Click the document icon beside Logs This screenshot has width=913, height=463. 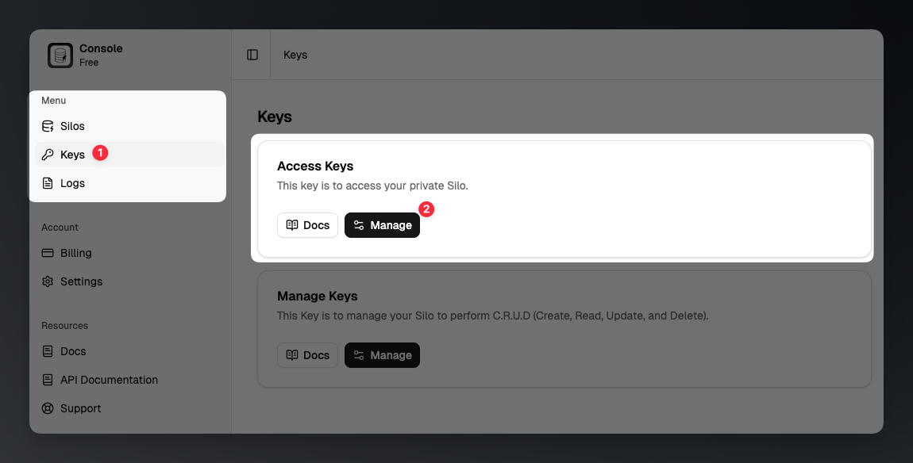coord(46,182)
